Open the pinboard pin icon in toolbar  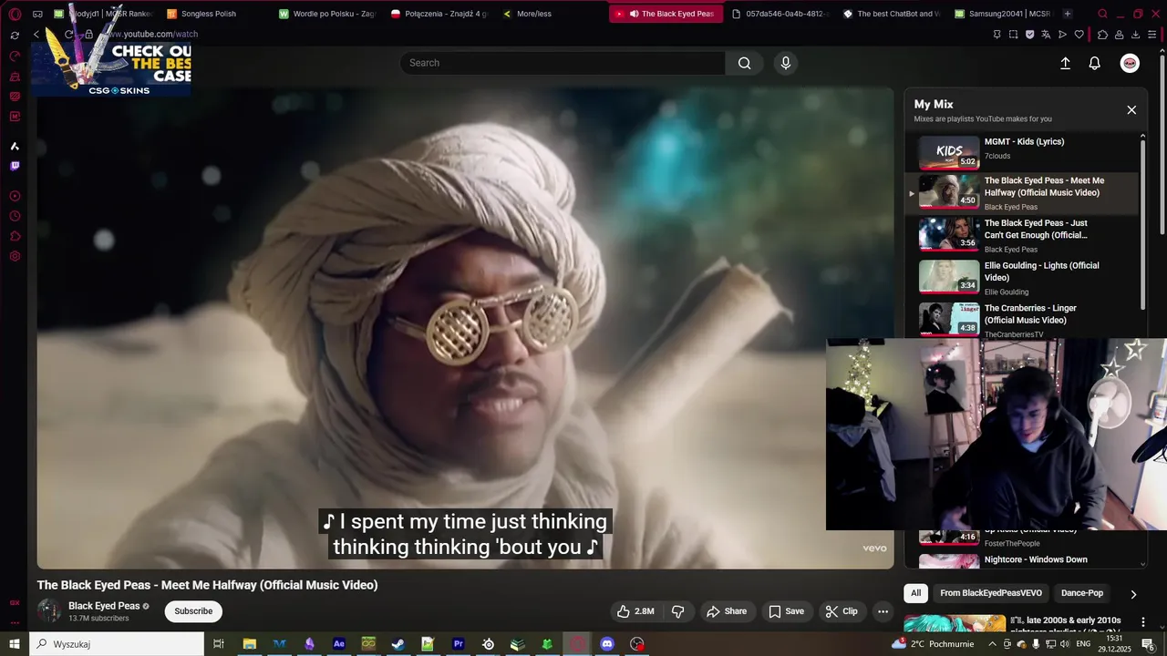coord(997,35)
